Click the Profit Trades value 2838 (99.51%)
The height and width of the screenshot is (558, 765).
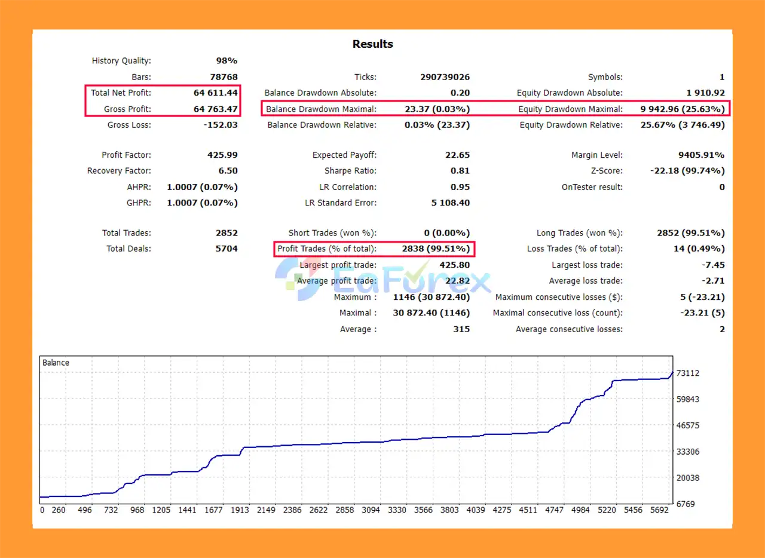click(x=432, y=249)
